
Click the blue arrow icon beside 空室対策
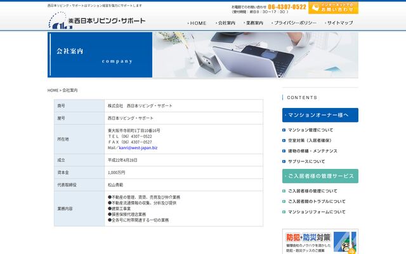pyautogui.click(x=284, y=140)
